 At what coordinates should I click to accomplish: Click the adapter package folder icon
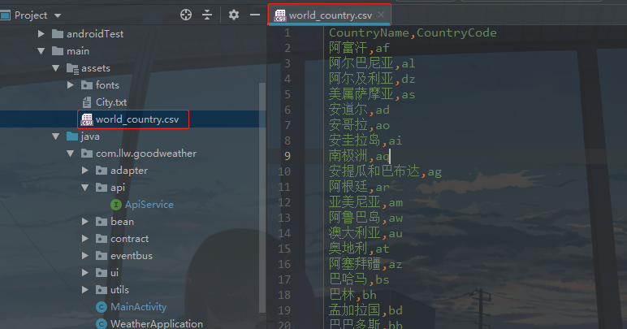[x=102, y=171]
